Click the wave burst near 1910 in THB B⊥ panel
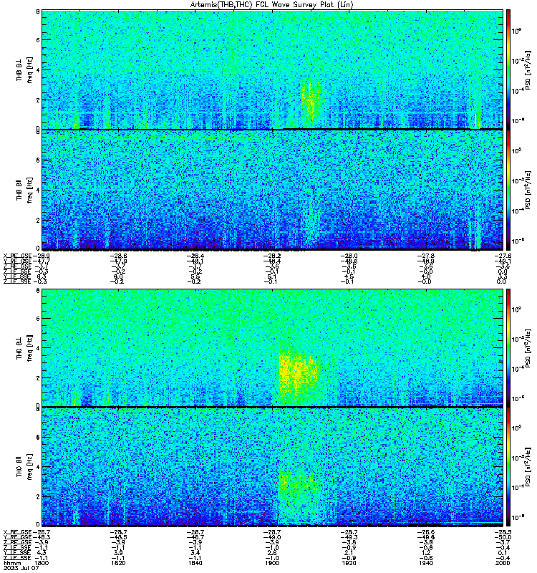 tap(311, 100)
